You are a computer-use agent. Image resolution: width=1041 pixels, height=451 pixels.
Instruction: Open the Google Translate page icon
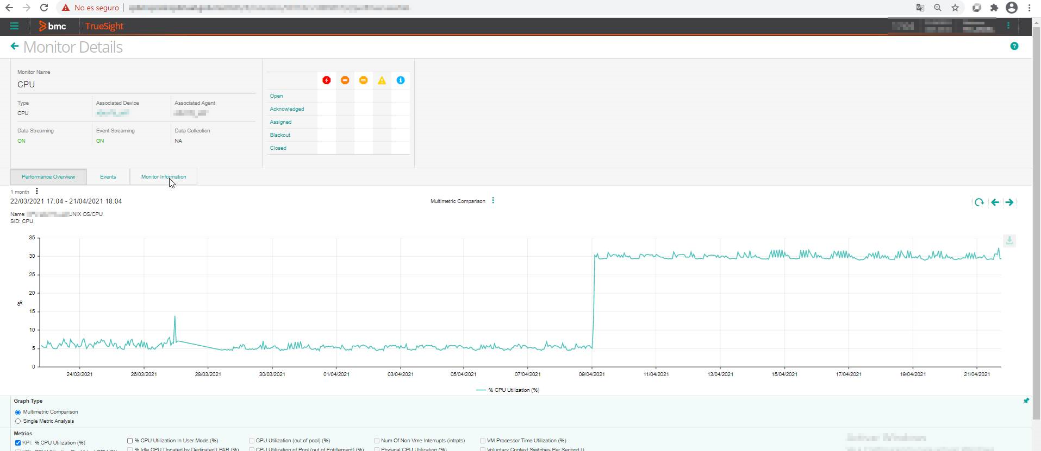point(920,8)
